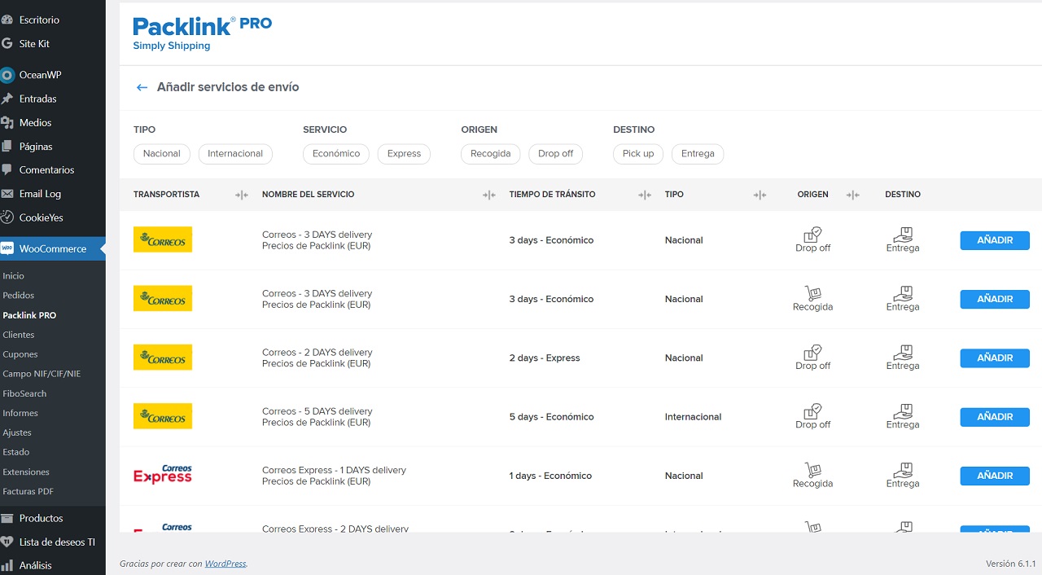
Task: Click the Páginas pages icon
Action: coord(7,147)
